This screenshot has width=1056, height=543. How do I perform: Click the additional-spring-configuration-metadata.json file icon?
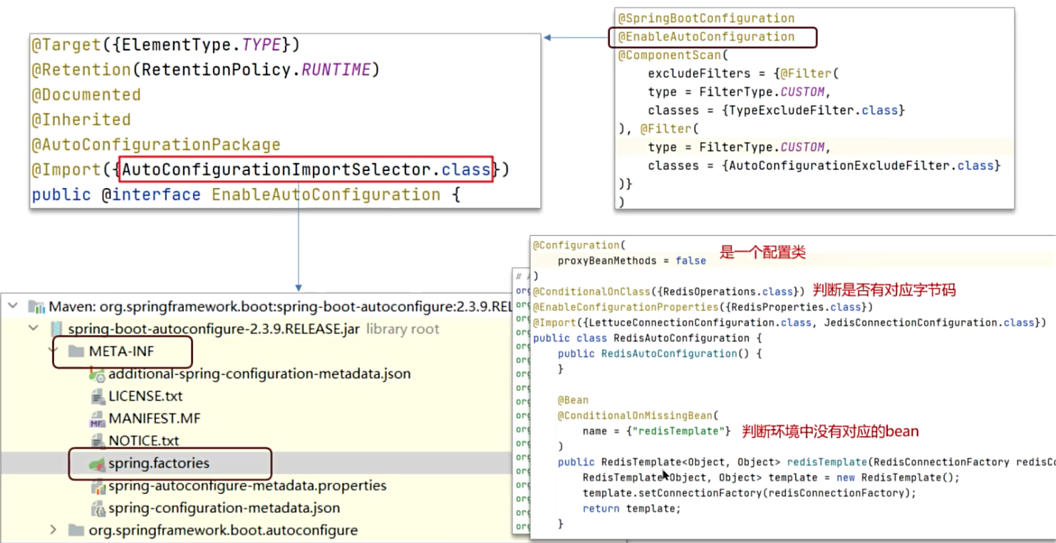click(98, 374)
